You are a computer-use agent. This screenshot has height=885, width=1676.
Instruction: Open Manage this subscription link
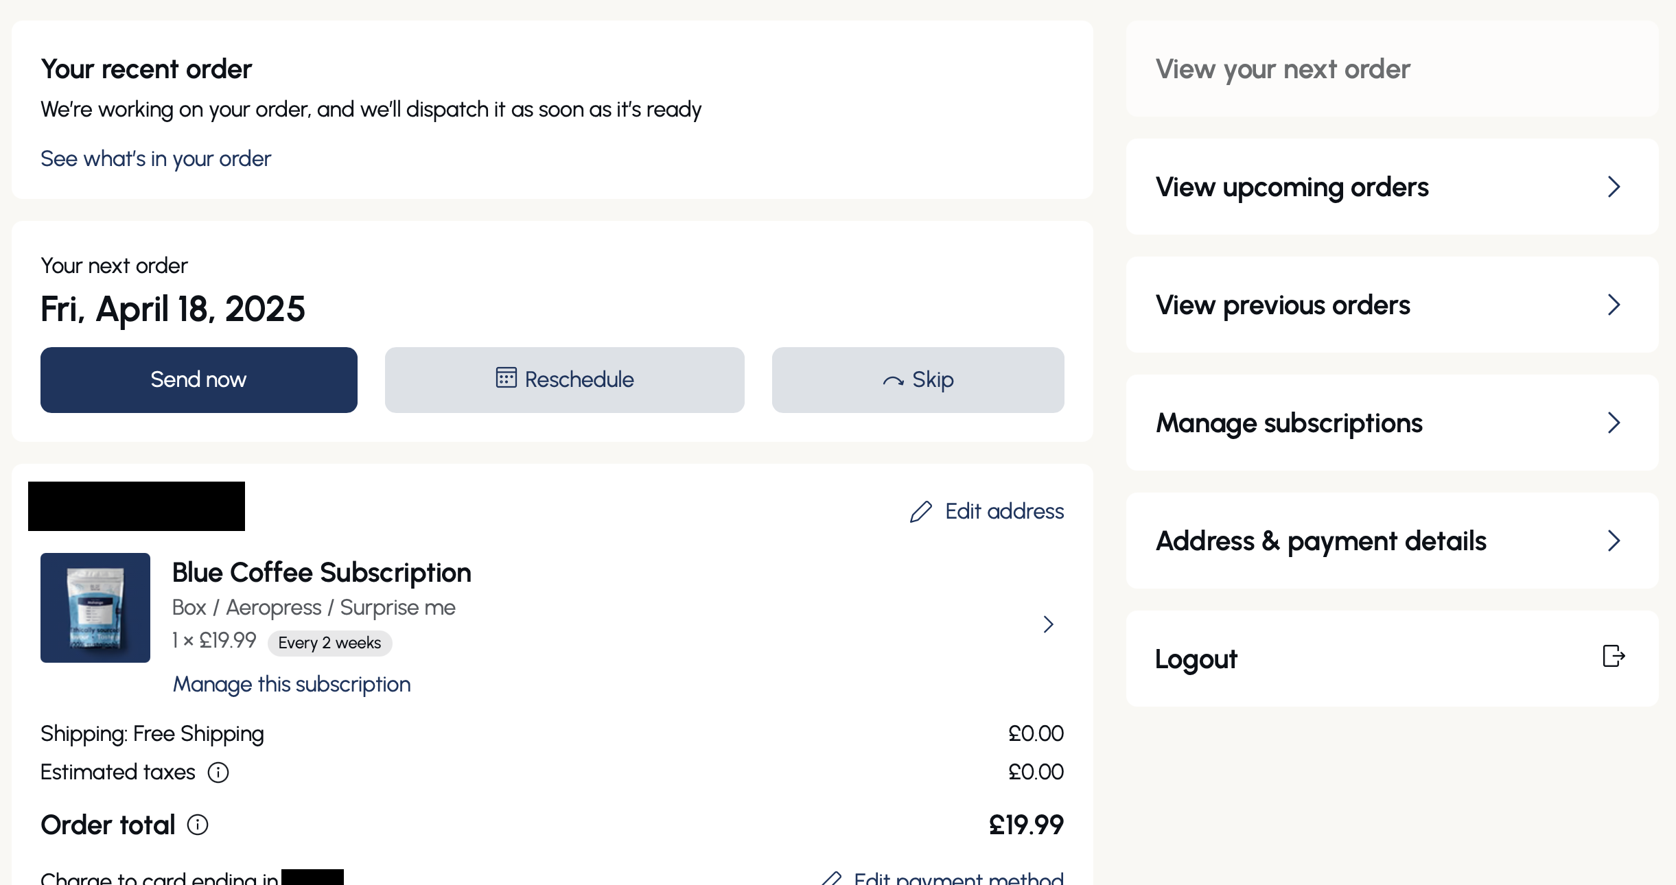(x=292, y=685)
